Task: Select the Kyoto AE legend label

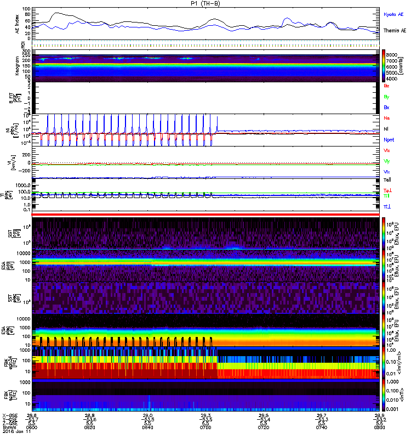Action: pyautogui.click(x=393, y=14)
